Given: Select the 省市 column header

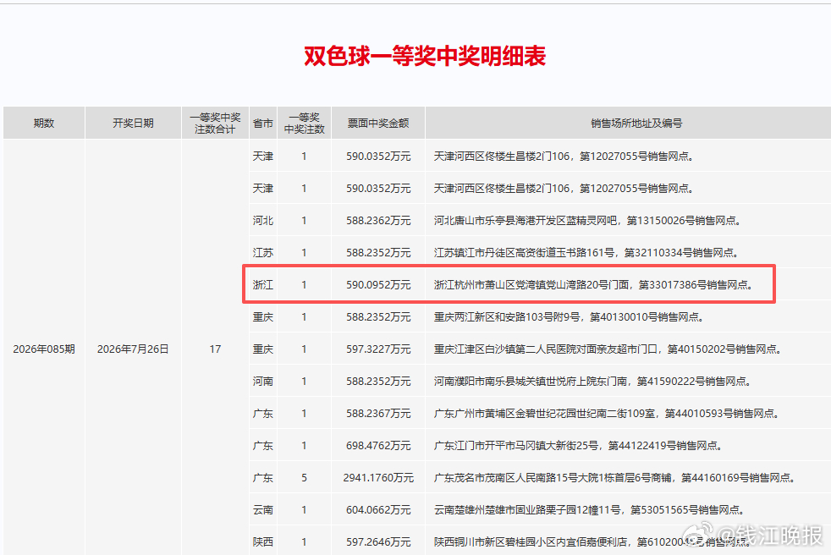Looking at the screenshot, I should pos(263,123).
